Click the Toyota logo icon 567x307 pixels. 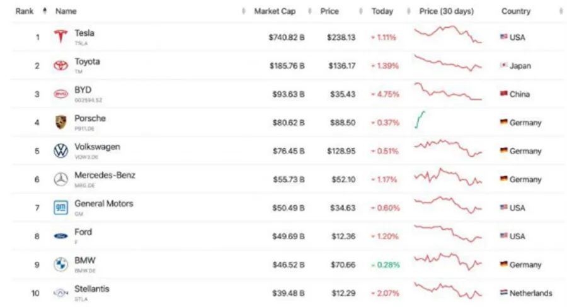click(60, 65)
